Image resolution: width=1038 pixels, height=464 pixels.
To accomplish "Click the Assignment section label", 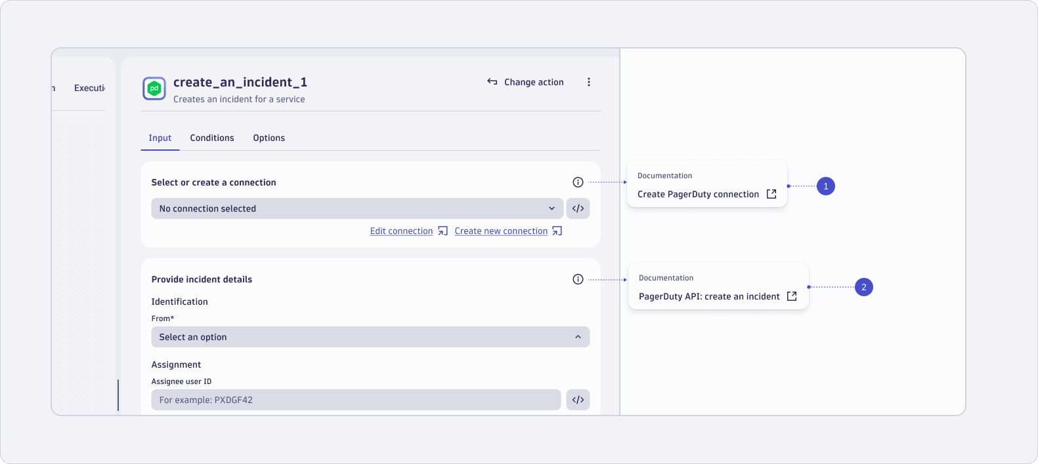I will pyautogui.click(x=176, y=364).
